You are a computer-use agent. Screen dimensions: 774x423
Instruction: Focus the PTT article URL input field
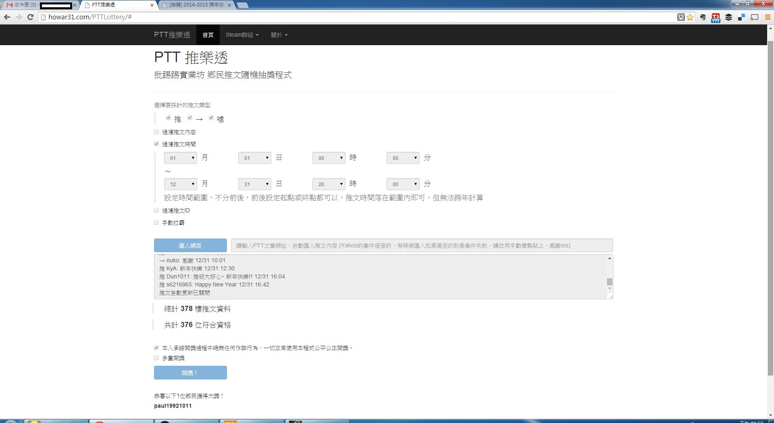(x=422, y=245)
